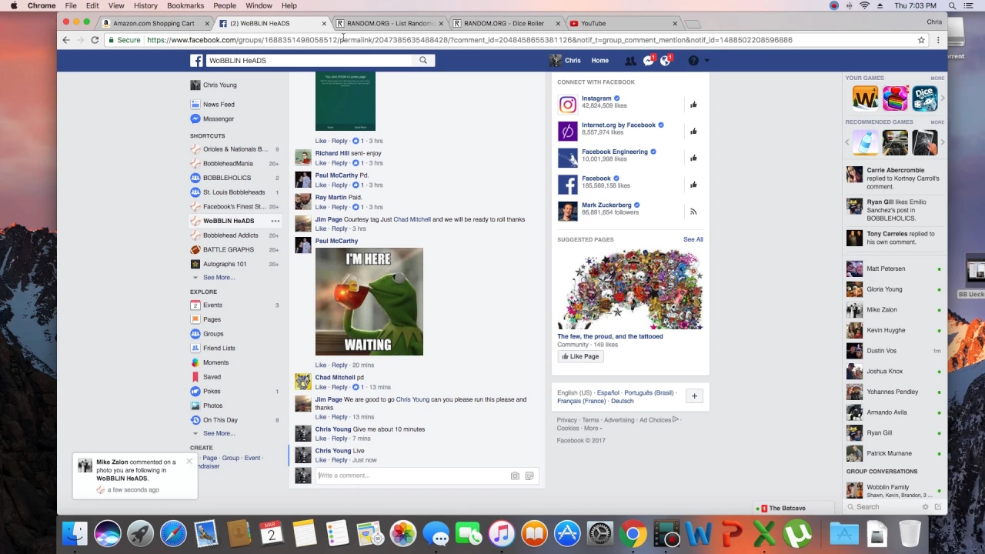Switch to Amazon.com Shopping Cart tab
This screenshot has width=985, height=554.
point(154,23)
